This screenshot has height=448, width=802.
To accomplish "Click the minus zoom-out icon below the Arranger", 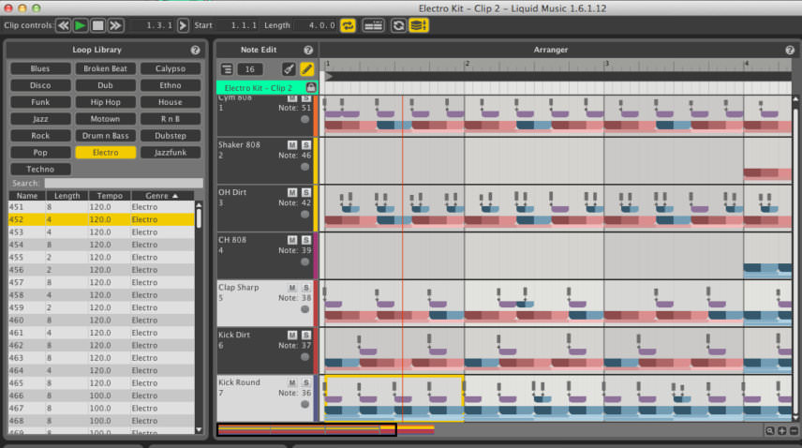I will click(x=794, y=431).
